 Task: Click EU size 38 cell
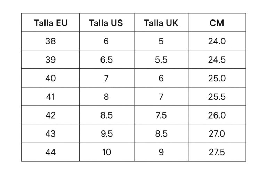click(x=50, y=41)
